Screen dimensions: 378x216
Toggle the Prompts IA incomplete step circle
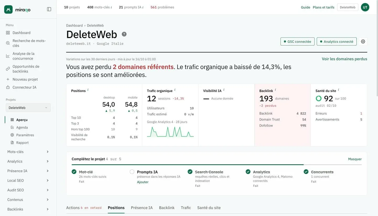coord(132,172)
